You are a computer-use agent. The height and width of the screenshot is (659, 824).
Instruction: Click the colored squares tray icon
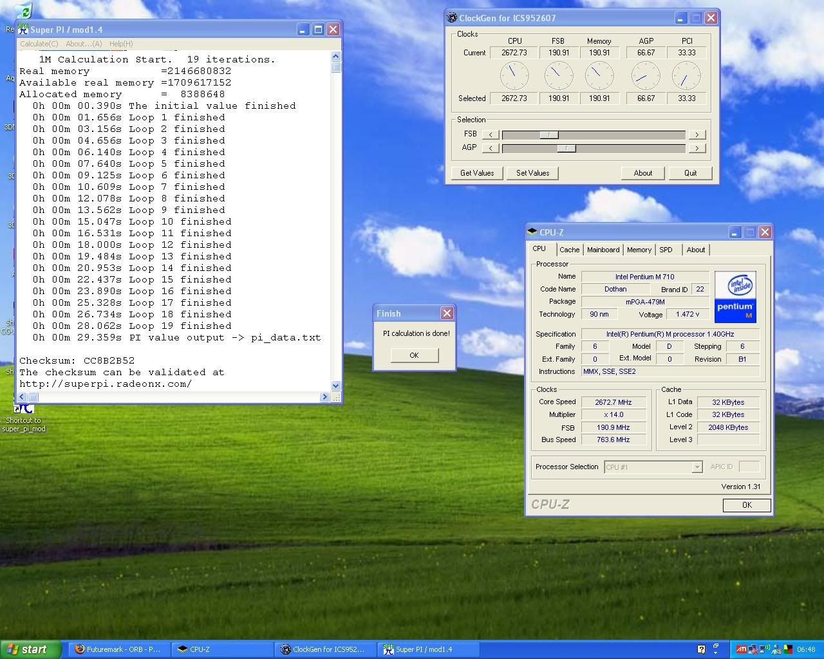(788, 649)
